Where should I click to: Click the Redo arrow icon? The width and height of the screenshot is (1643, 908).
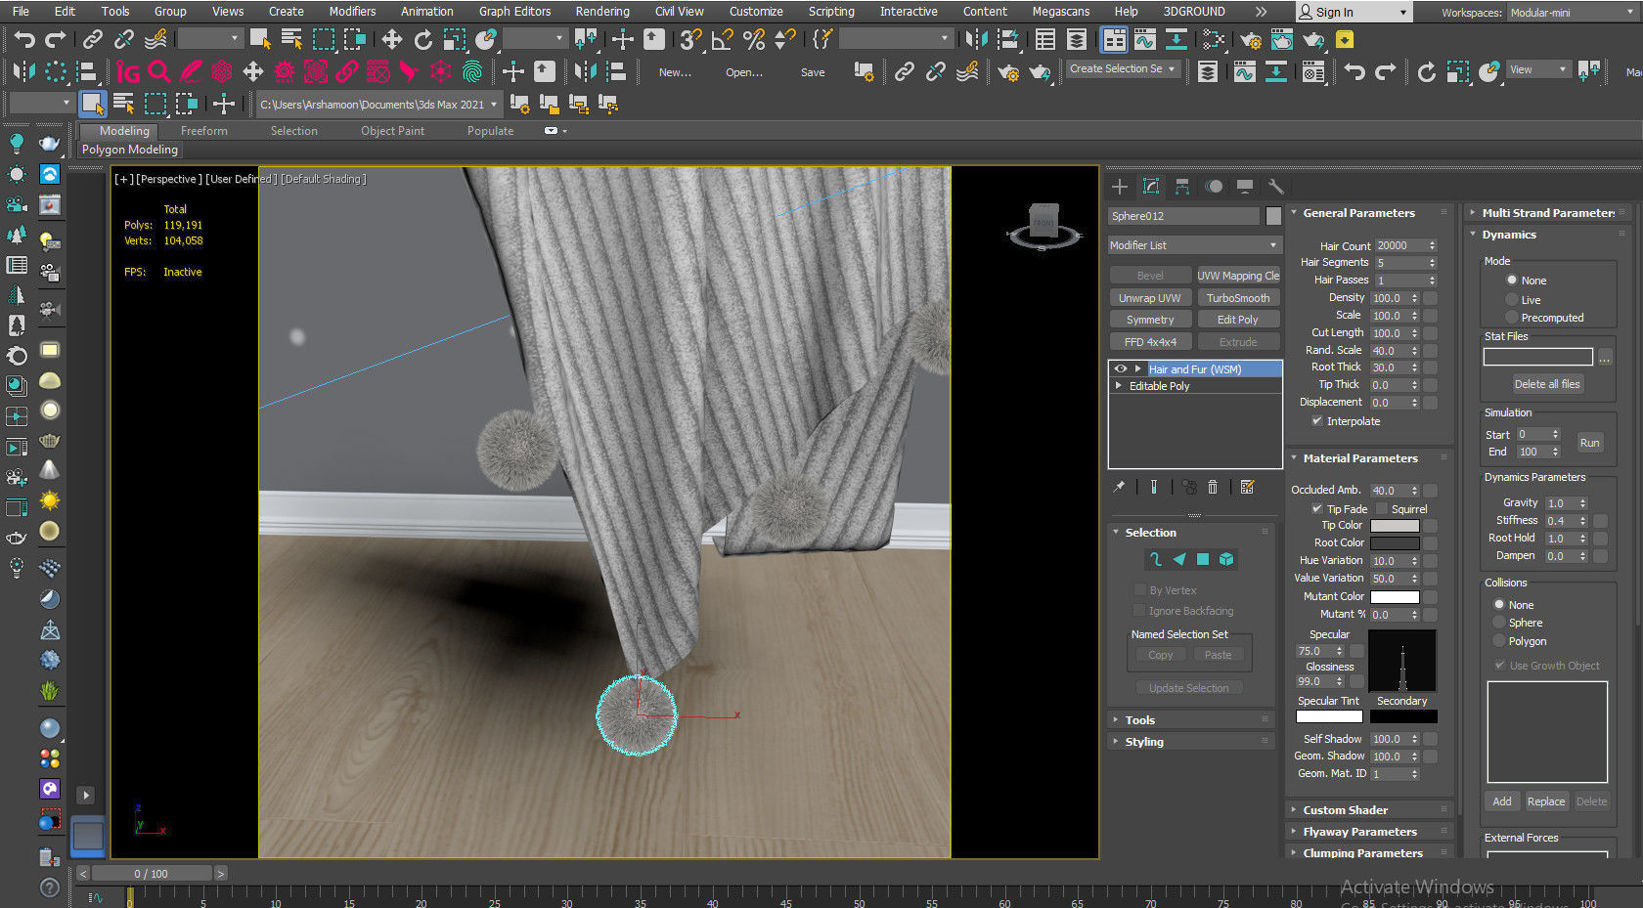pyautogui.click(x=57, y=39)
